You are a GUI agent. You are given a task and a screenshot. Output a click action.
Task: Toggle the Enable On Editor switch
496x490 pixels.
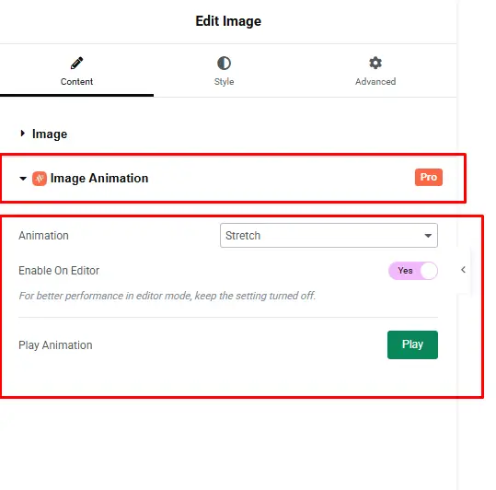[x=413, y=271]
